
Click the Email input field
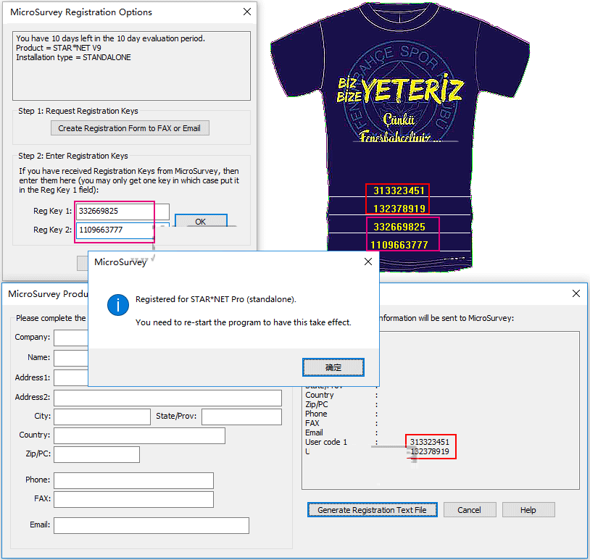[x=151, y=525]
